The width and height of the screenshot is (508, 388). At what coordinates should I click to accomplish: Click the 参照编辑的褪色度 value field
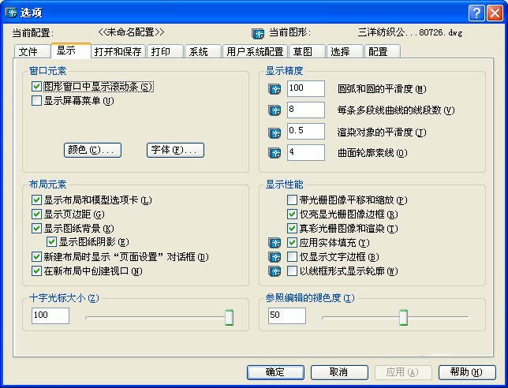[x=286, y=315]
